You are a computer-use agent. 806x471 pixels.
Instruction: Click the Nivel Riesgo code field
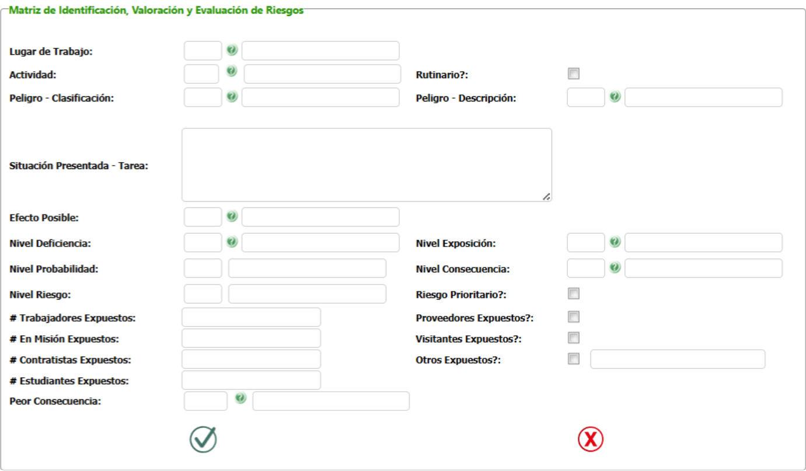tap(203, 294)
